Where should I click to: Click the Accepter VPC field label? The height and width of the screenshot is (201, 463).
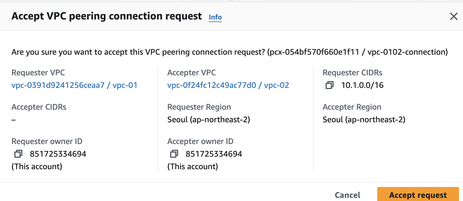coord(191,72)
